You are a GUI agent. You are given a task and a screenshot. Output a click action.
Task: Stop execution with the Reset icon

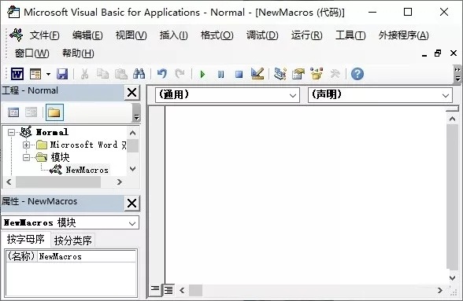(239, 75)
